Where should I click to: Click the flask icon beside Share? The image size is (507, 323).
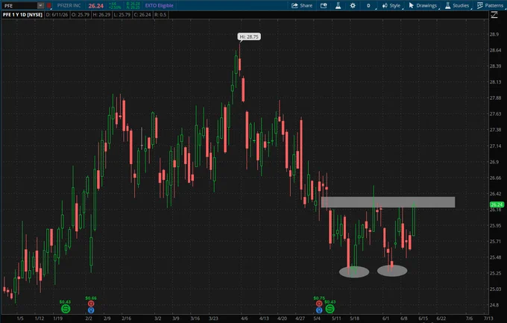(x=338, y=5)
